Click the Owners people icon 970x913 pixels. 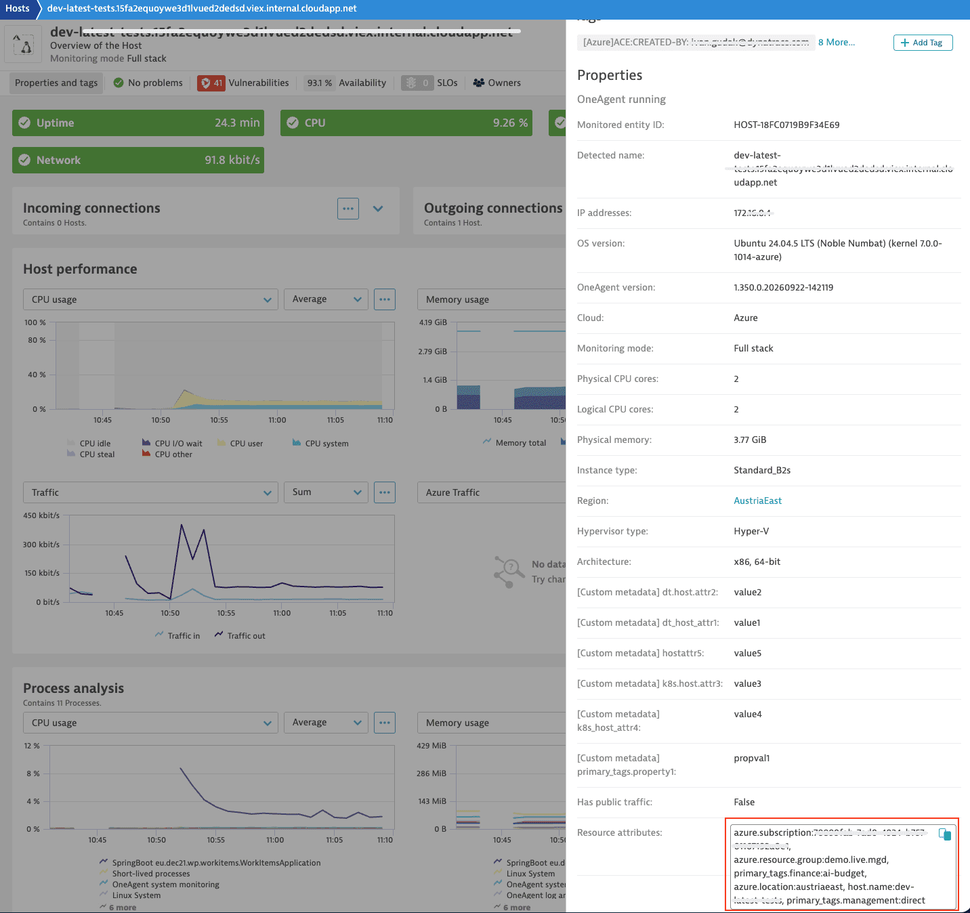pyautogui.click(x=479, y=83)
